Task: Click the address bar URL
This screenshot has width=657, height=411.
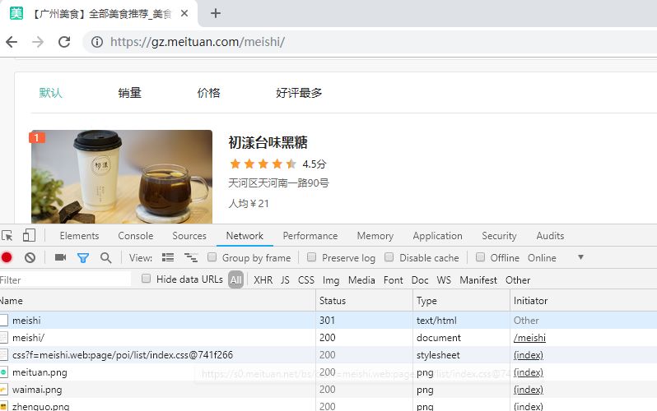Action: coord(198,42)
